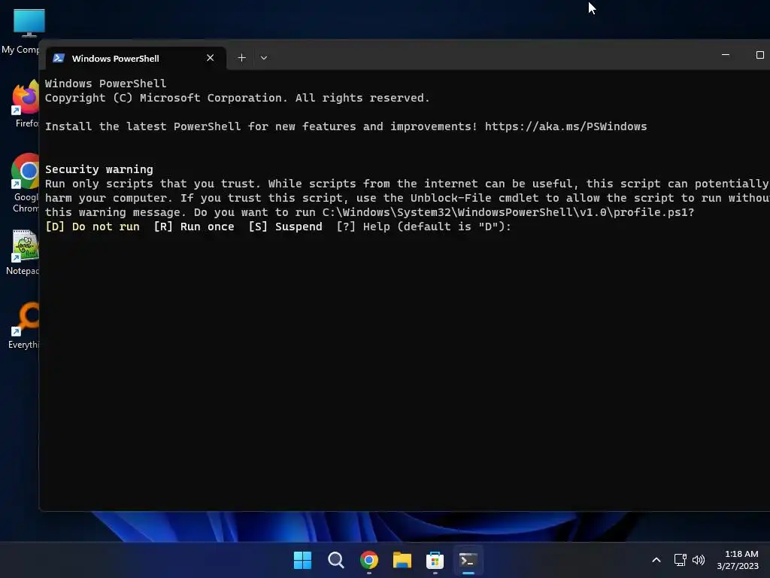Click the [R] Run once option text

[194, 227]
